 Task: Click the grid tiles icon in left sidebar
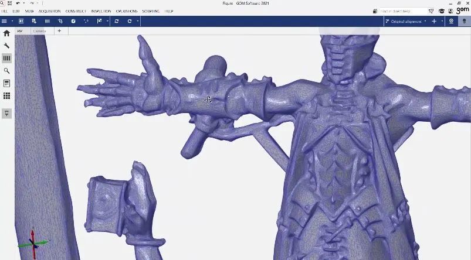pos(6,95)
